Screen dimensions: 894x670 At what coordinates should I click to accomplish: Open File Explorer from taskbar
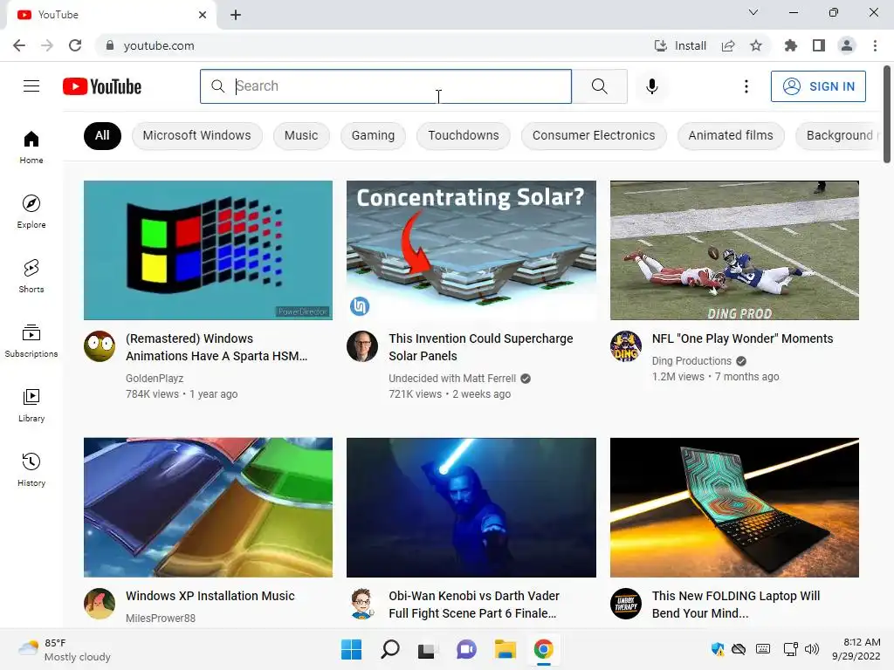505,649
